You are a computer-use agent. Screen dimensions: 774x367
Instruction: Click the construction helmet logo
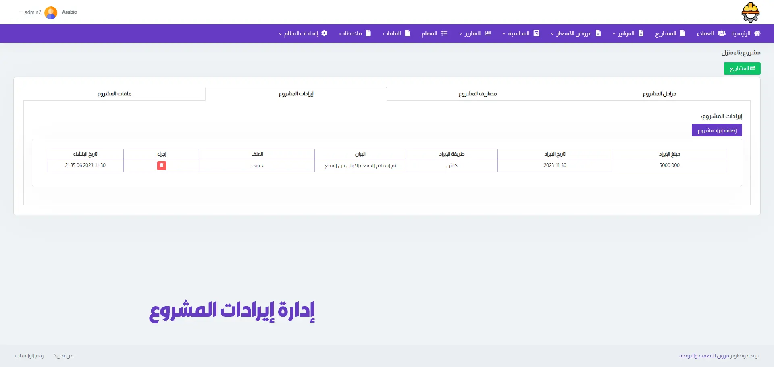[750, 12]
